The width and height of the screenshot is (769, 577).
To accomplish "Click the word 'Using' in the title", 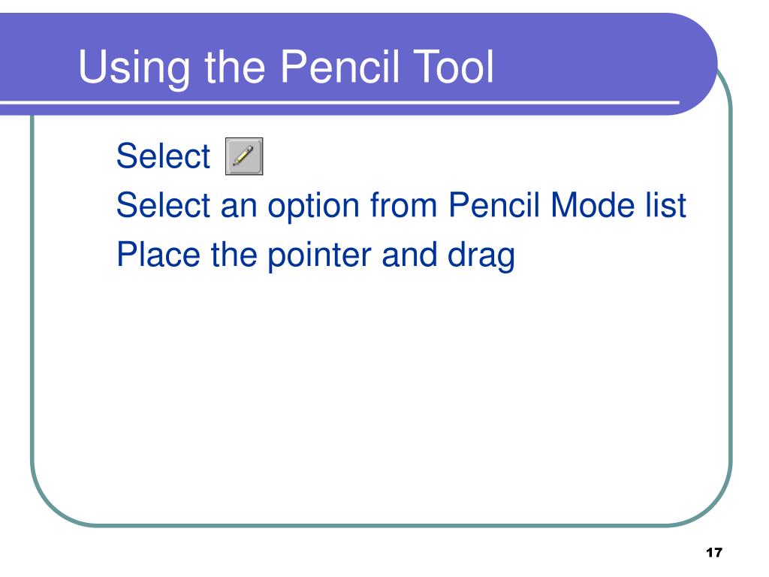I will click(134, 68).
